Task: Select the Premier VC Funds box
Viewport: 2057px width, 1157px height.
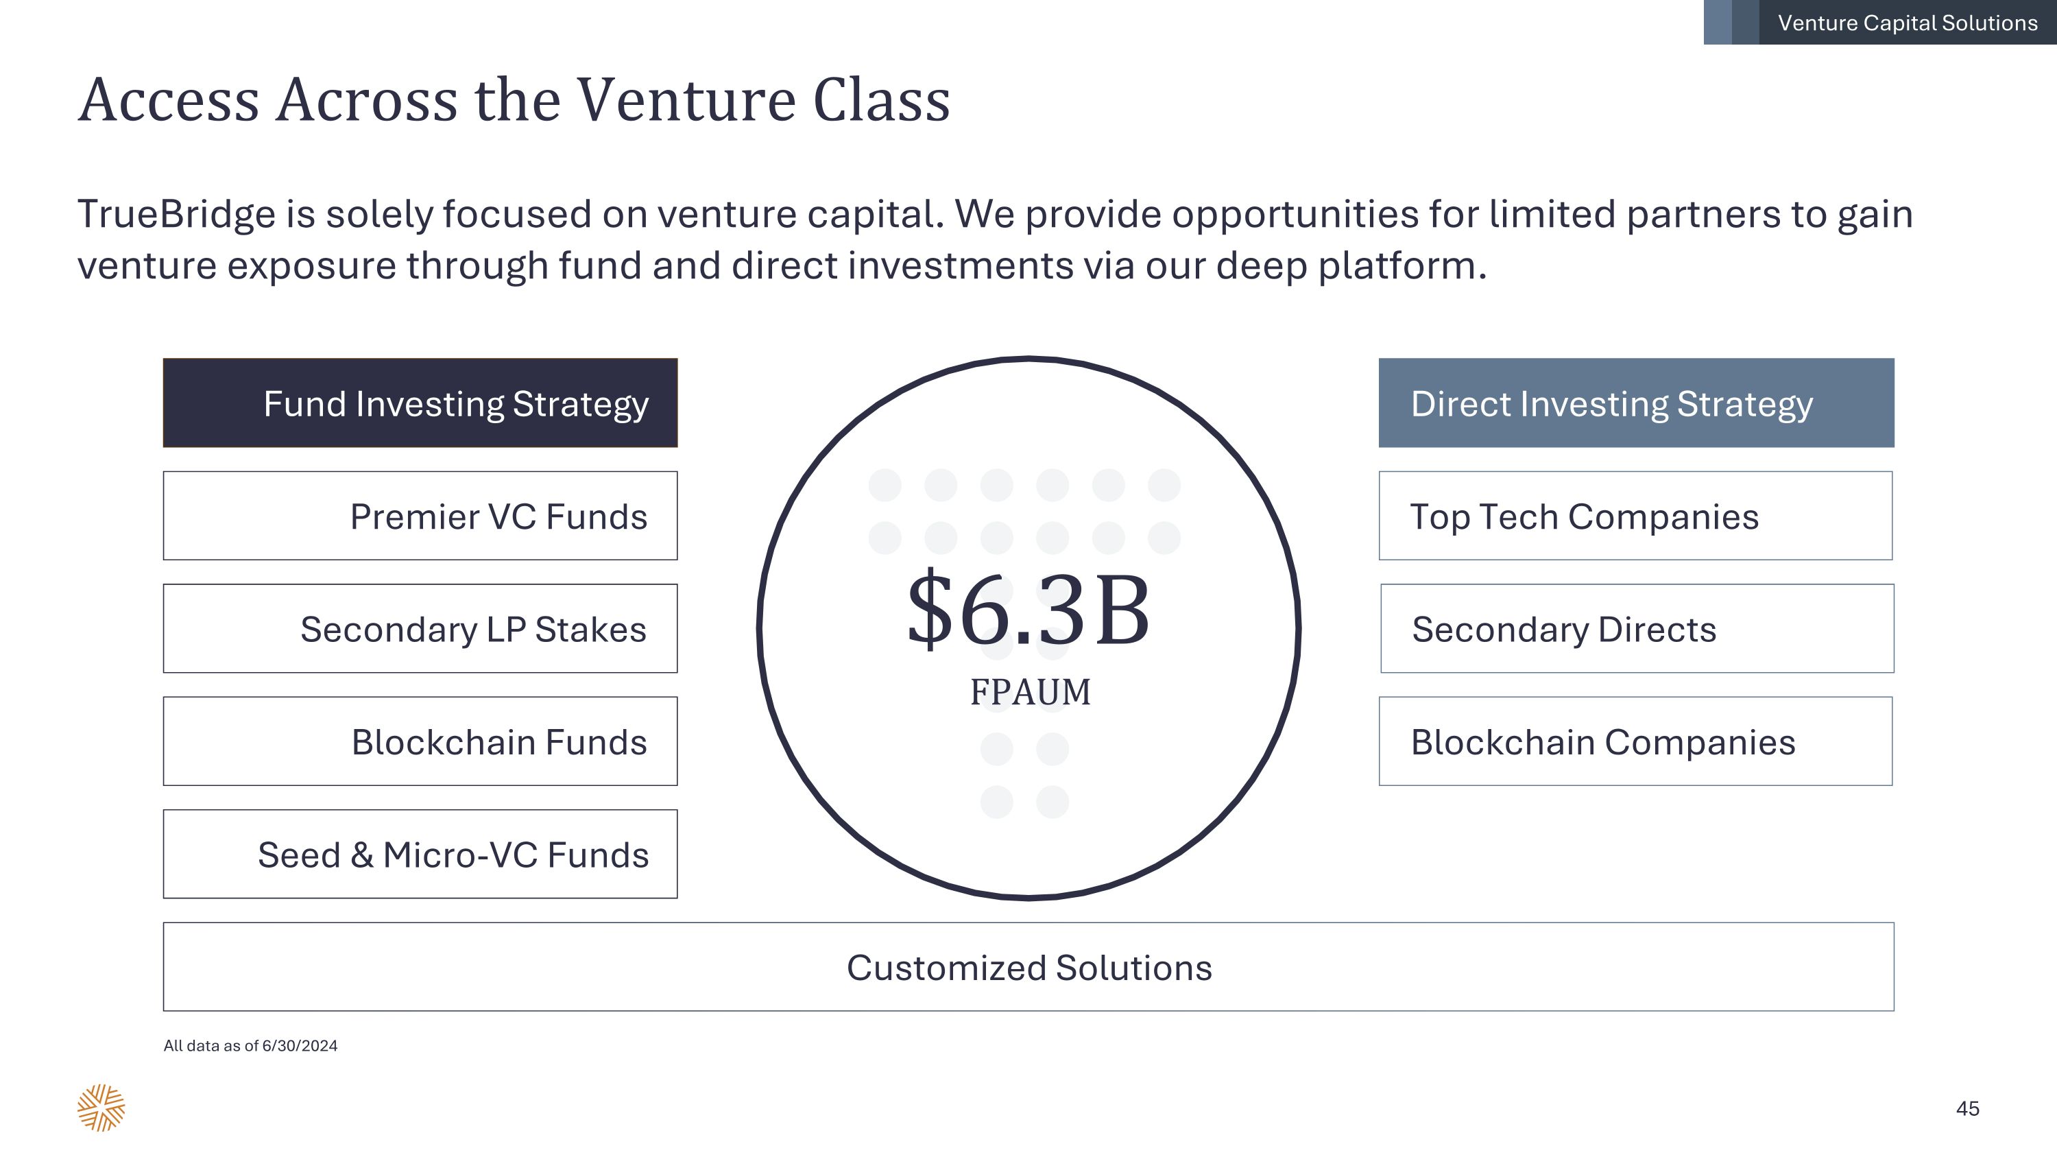Action: (420, 516)
